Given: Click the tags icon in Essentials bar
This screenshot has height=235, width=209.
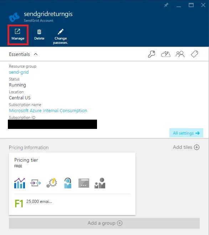Looking at the screenshot, I should click(194, 54).
